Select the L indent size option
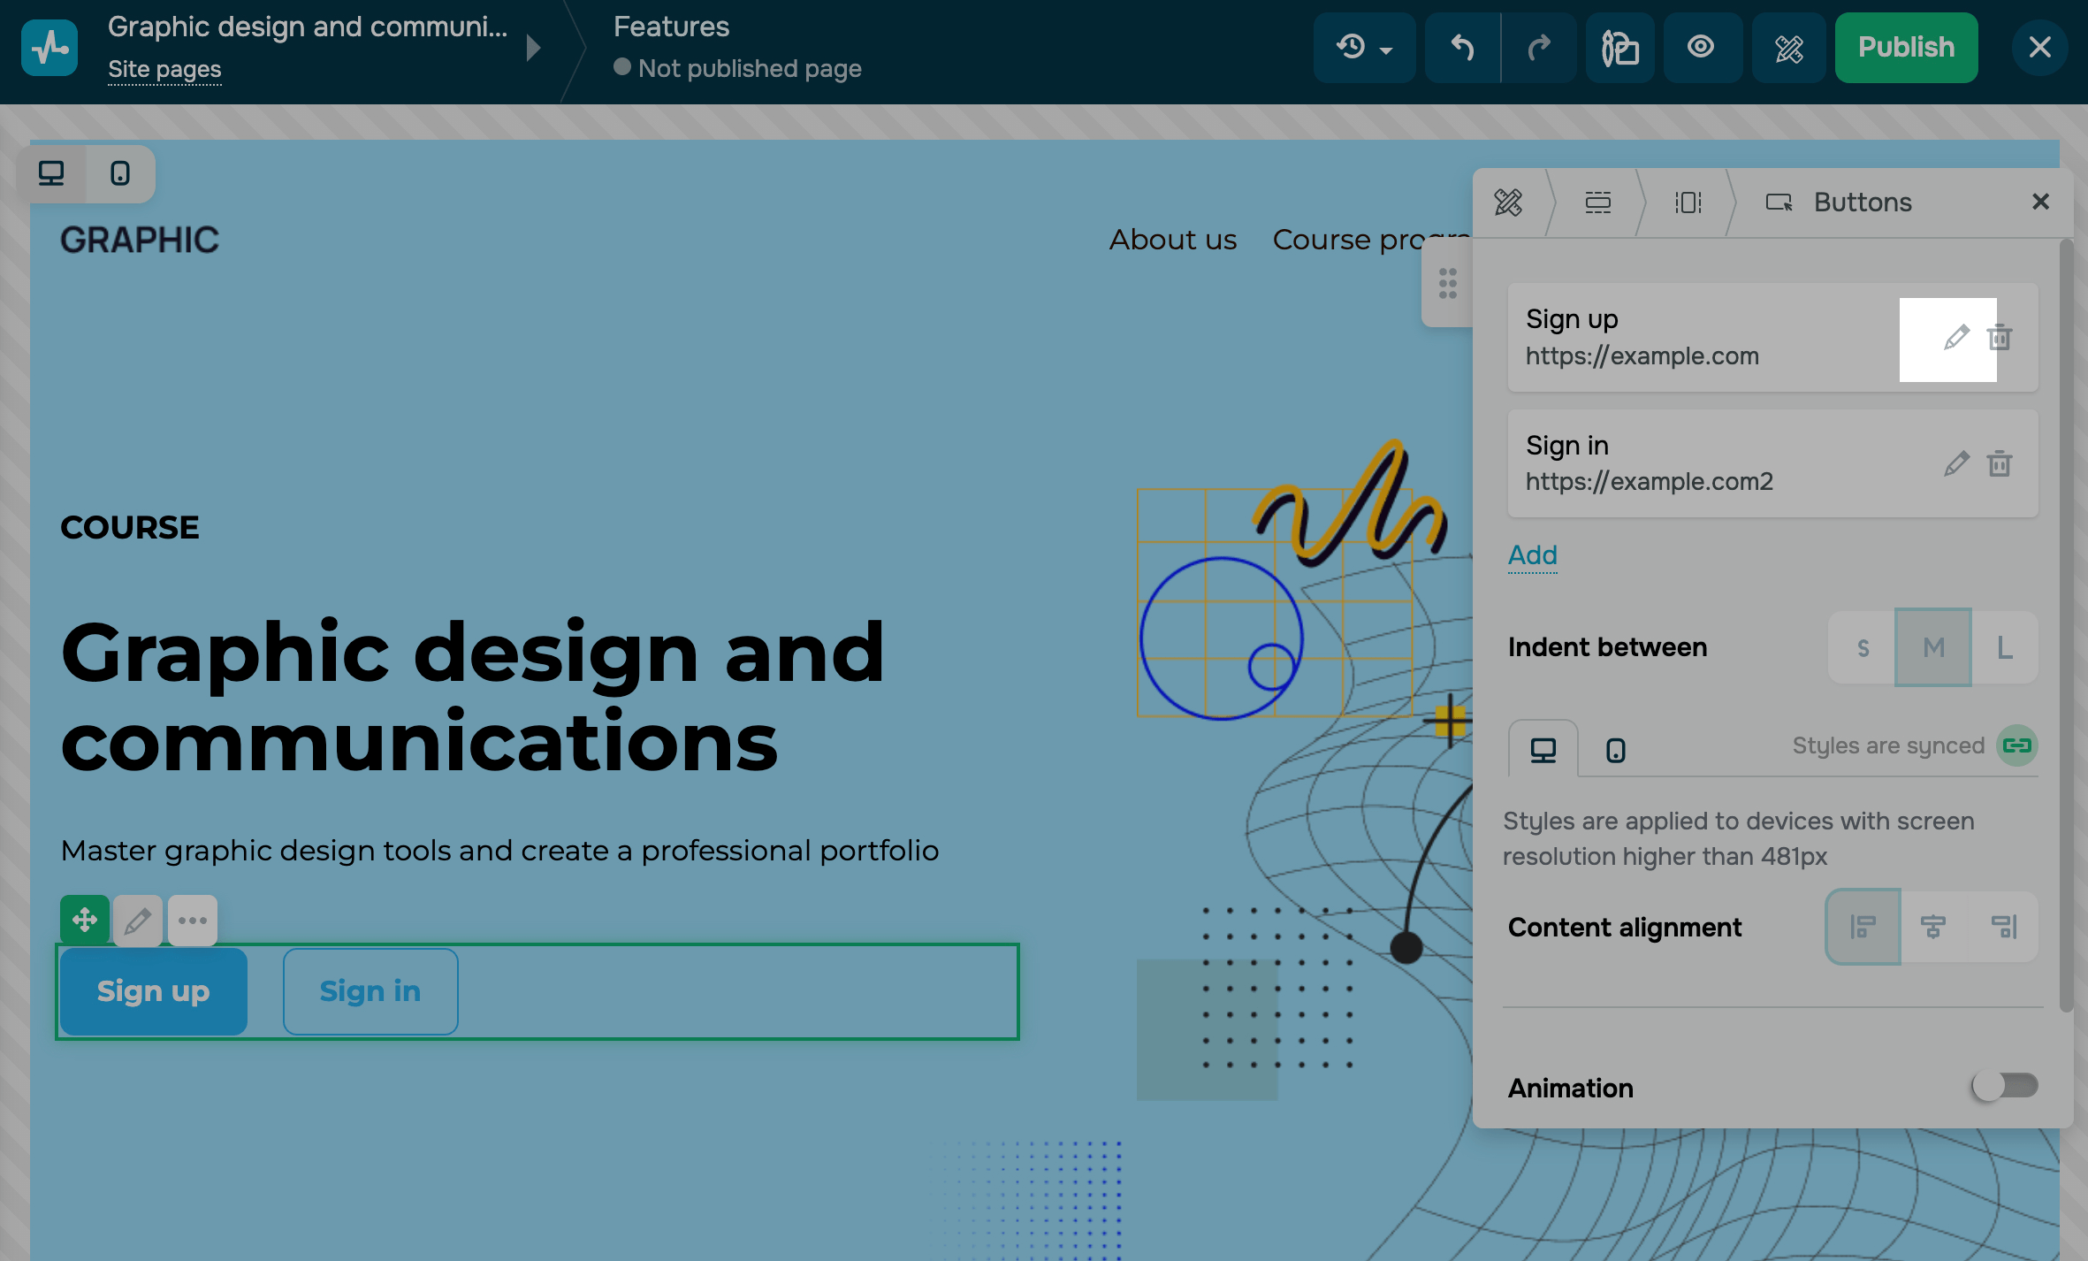Image resolution: width=2088 pixels, height=1261 pixels. click(x=2005, y=647)
